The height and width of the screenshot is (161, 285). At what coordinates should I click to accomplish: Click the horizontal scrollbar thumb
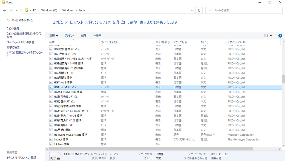[151, 149]
